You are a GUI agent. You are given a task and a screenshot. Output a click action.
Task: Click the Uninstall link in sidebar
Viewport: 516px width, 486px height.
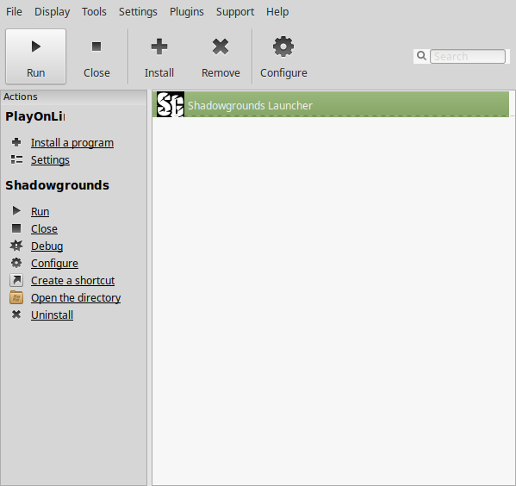[52, 315]
